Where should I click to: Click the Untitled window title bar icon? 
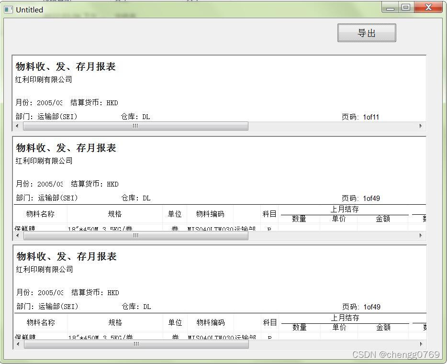click(8, 10)
